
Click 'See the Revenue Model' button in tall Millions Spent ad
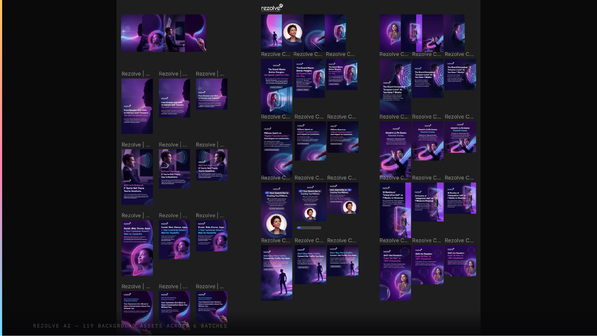coord(272,150)
